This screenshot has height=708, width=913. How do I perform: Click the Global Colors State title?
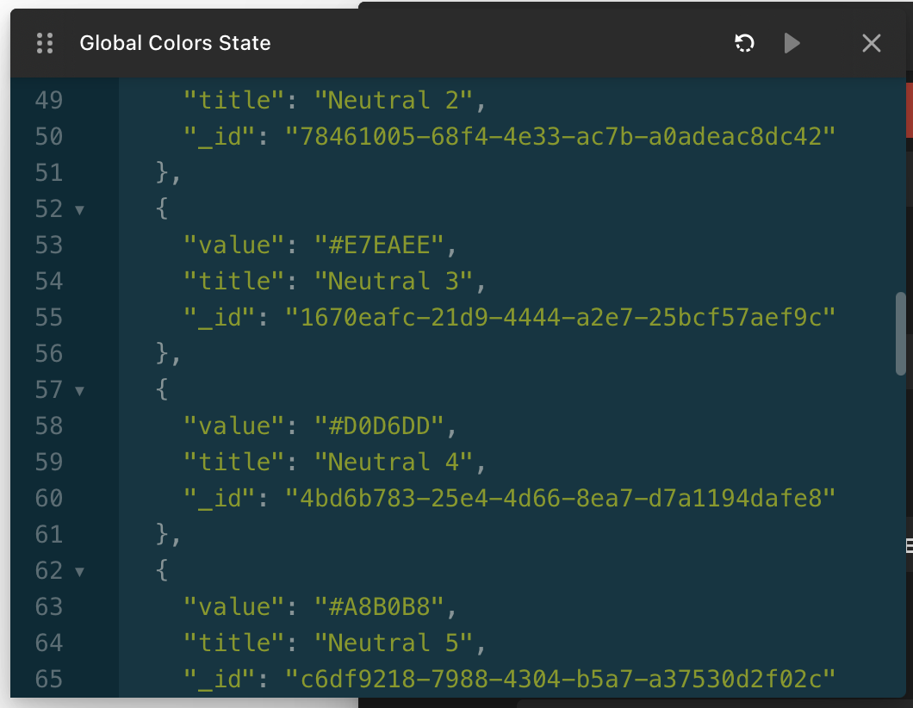click(x=175, y=43)
